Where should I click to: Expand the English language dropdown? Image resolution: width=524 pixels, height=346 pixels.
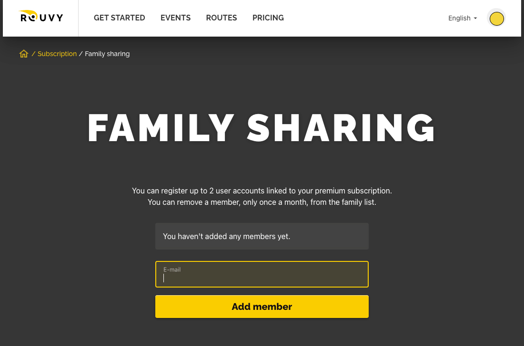click(x=463, y=18)
